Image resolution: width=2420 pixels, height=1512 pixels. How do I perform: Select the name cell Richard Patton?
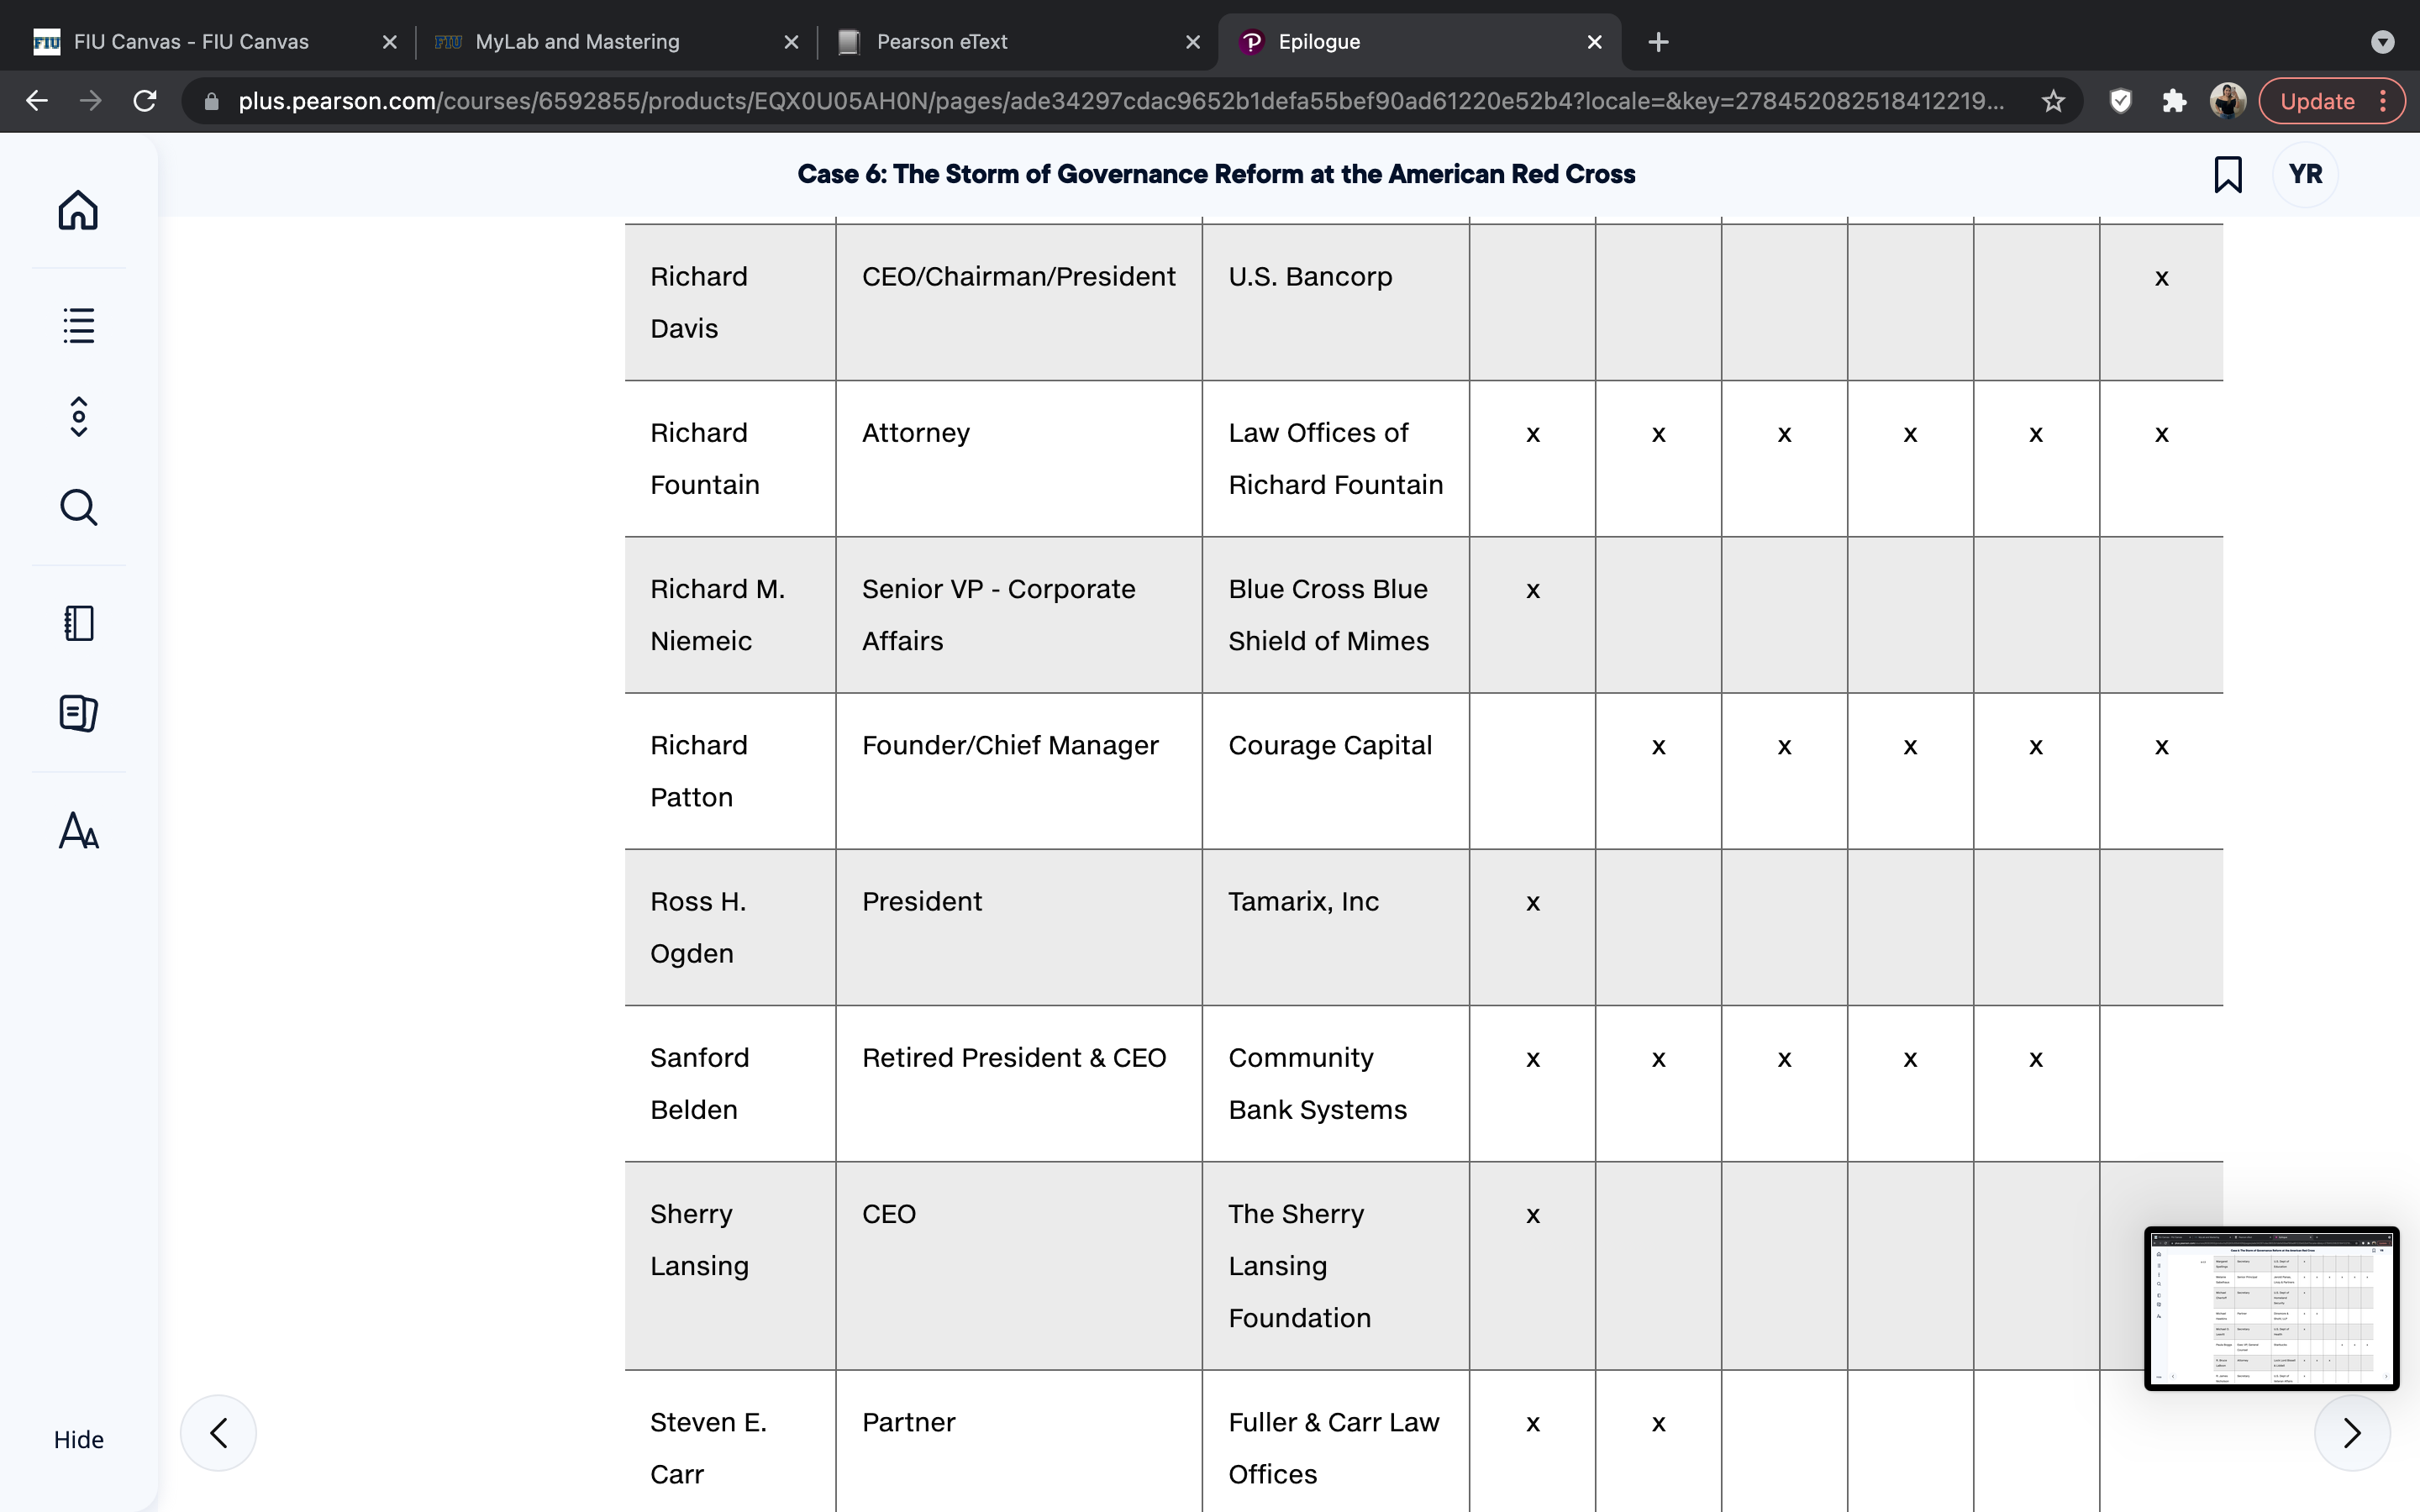tap(730, 771)
